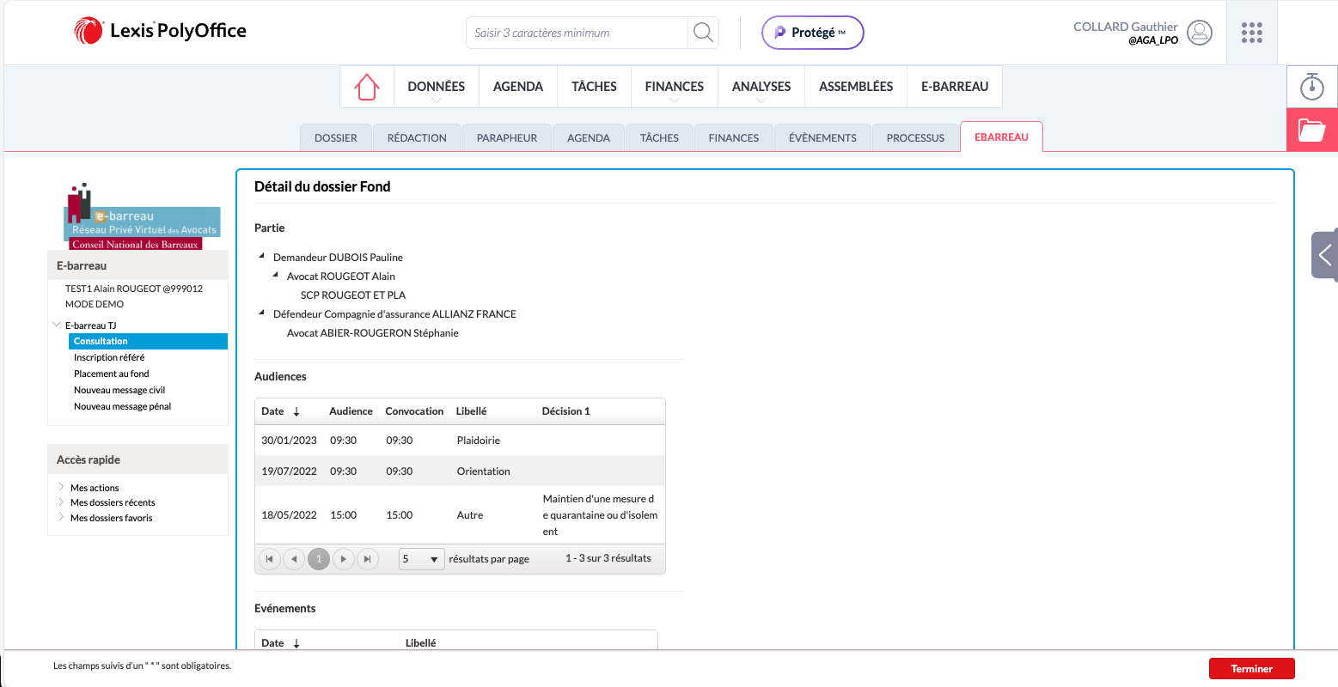Screen dimensions: 1338x687
Task: Click the red folder icon on right
Action: 1311,131
